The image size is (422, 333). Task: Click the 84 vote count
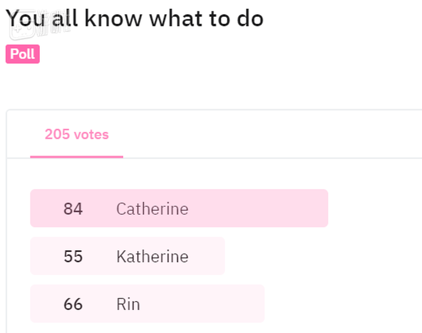tap(73, 209)
